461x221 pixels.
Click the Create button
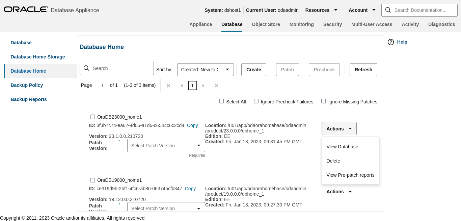pos(254,70)
